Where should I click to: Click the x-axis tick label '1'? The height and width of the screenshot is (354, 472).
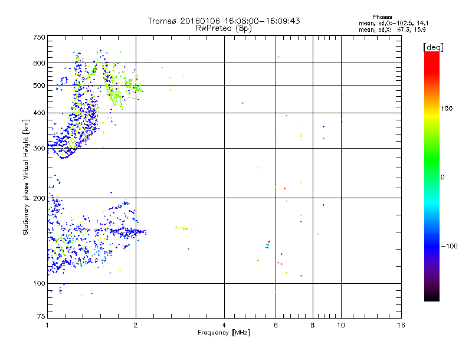click(47, 325)
